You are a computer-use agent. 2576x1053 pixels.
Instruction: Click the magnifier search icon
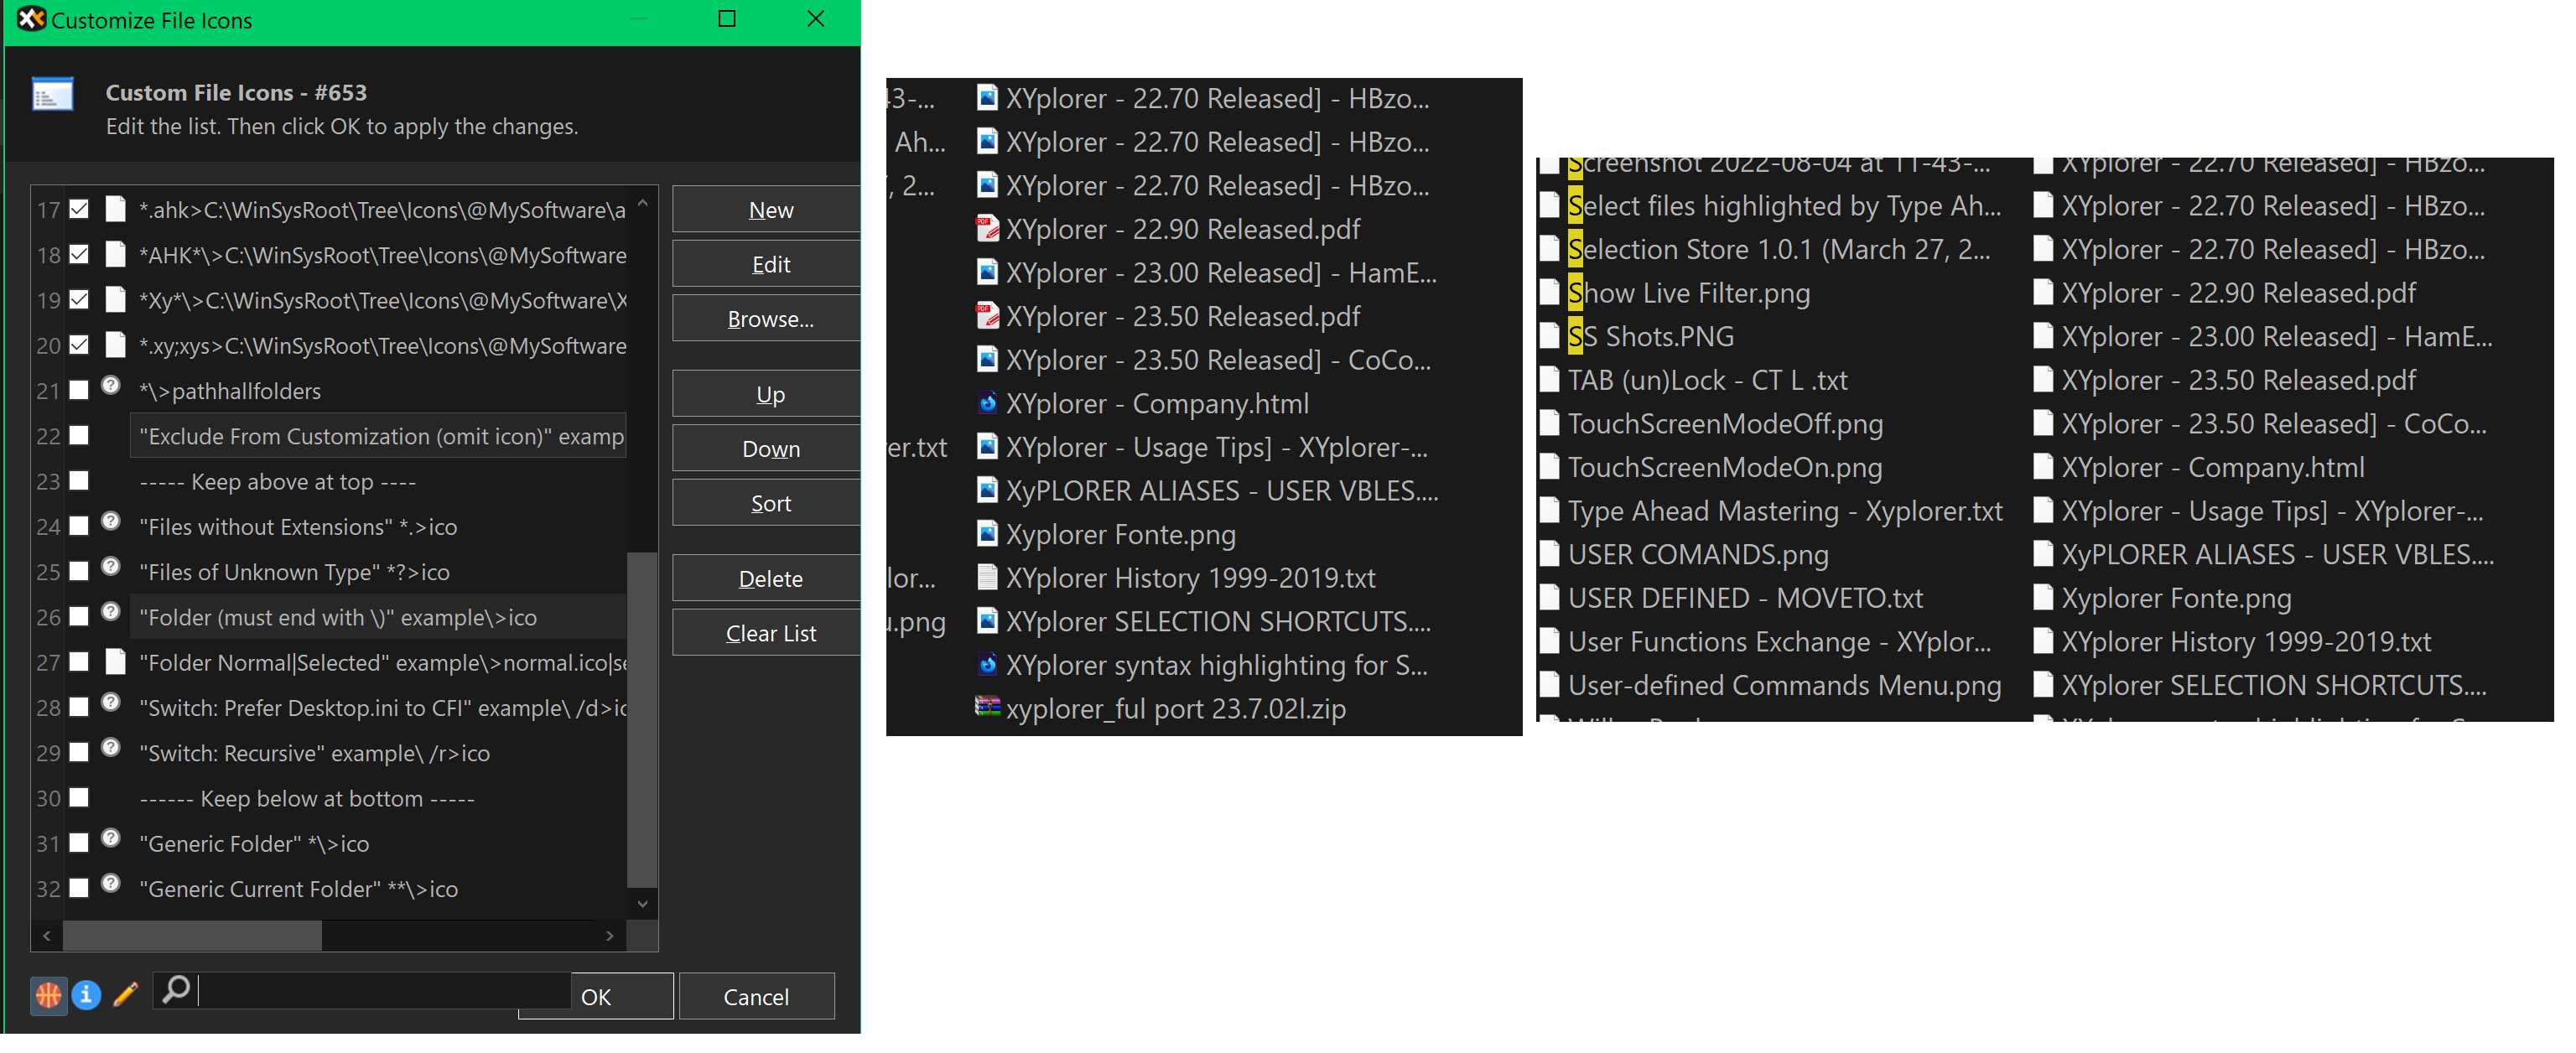pos(176,990)
